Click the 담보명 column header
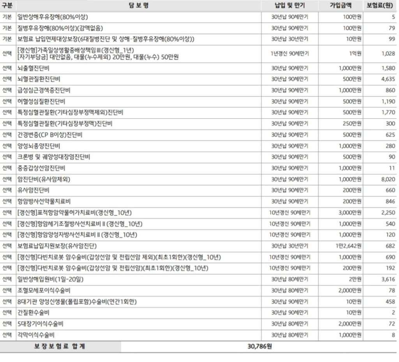The image size is (399, 362). tap(138, 6)
